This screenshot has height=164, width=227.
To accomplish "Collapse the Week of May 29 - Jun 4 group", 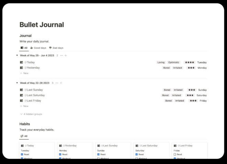I will (x=17, y=55).
